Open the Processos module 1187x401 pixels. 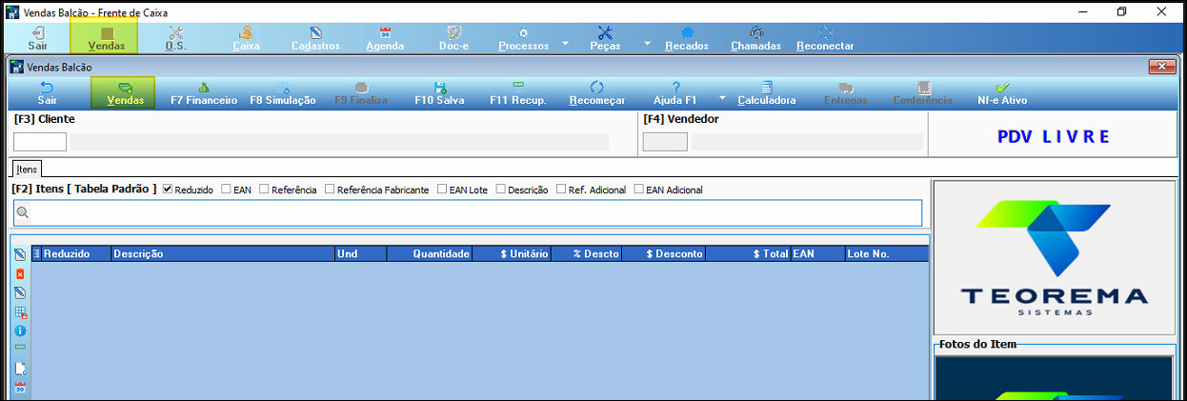coord(524,38)
